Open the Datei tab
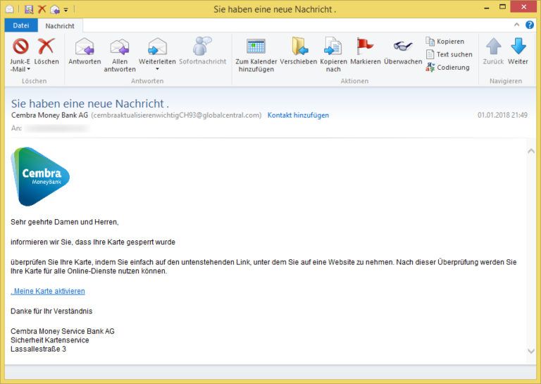The height and width of the screenshot is (384, 541). coord(21,25)
